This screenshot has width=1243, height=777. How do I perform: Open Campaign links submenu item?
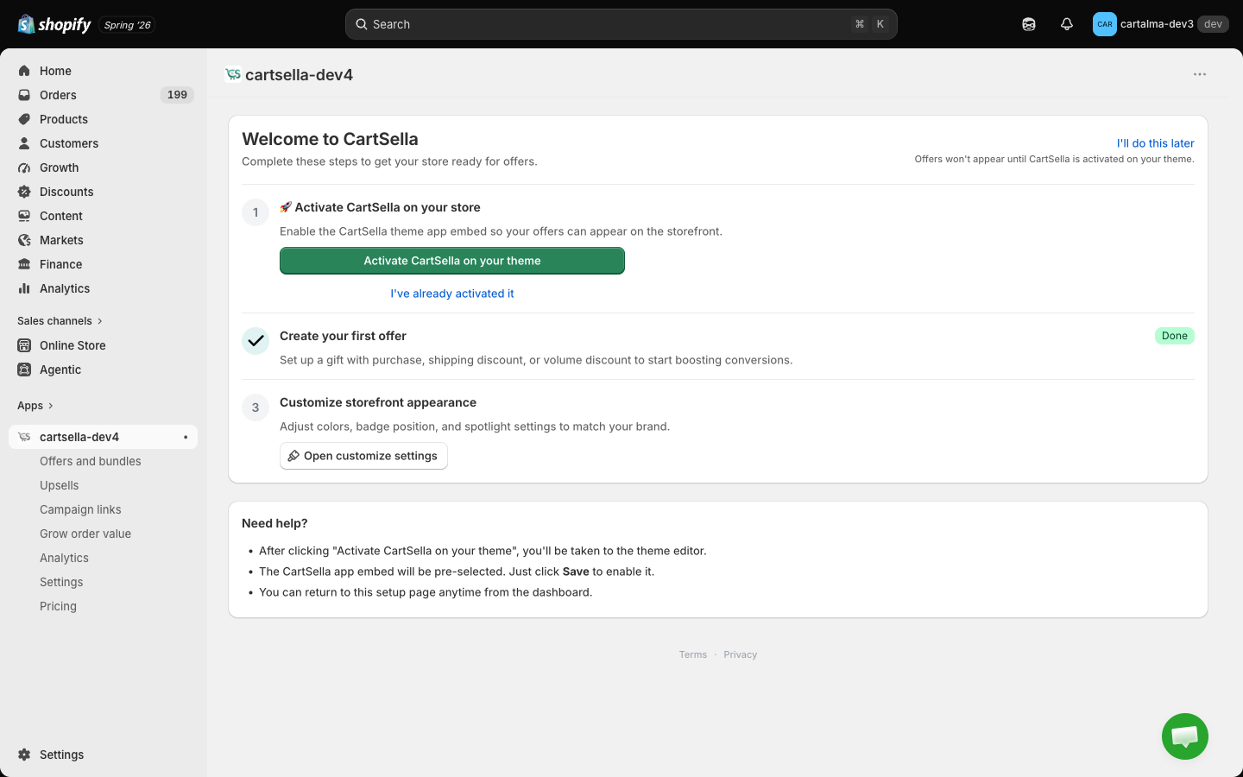click(x=80, y=509)
